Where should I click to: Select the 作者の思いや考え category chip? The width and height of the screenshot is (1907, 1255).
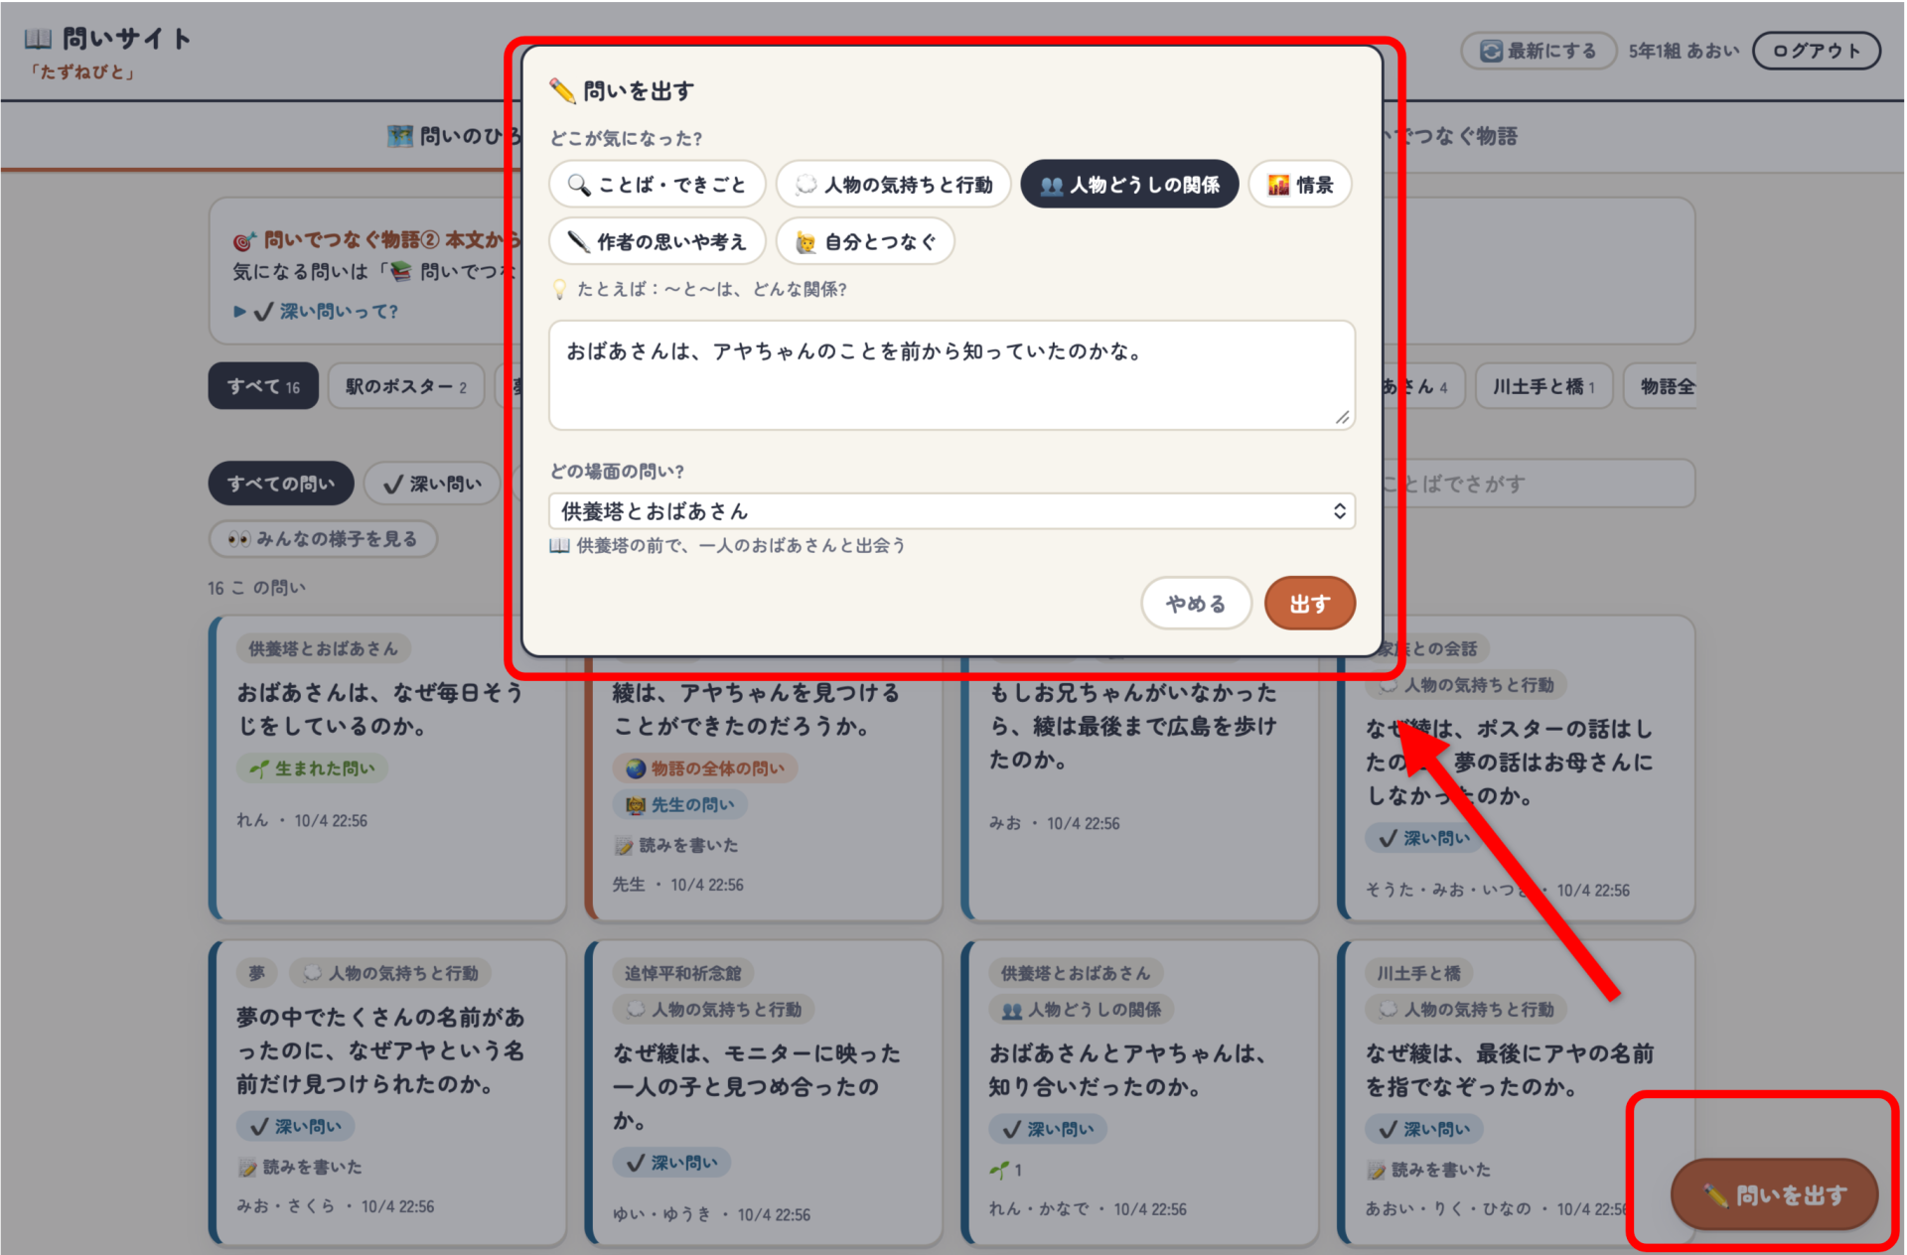[x=657, y=241]
